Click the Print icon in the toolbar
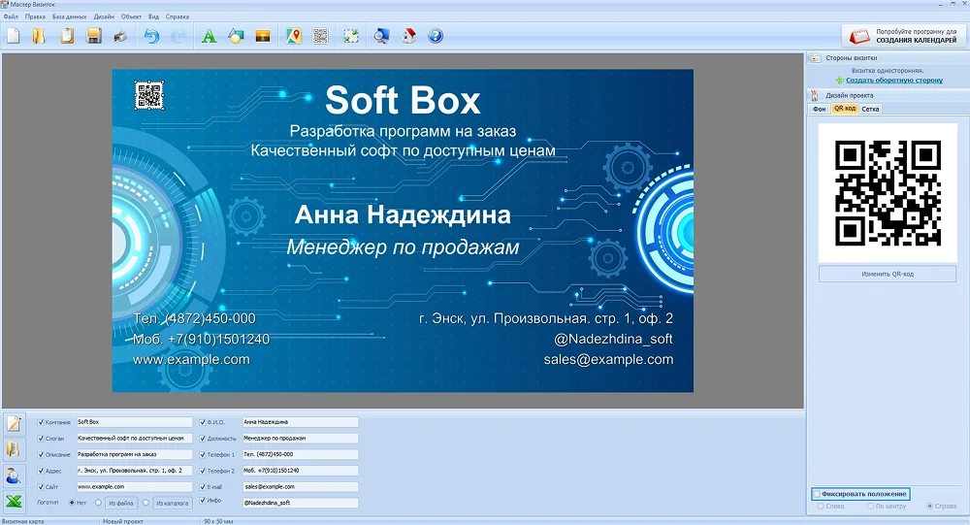970x525 pixels. pos(121,37)
